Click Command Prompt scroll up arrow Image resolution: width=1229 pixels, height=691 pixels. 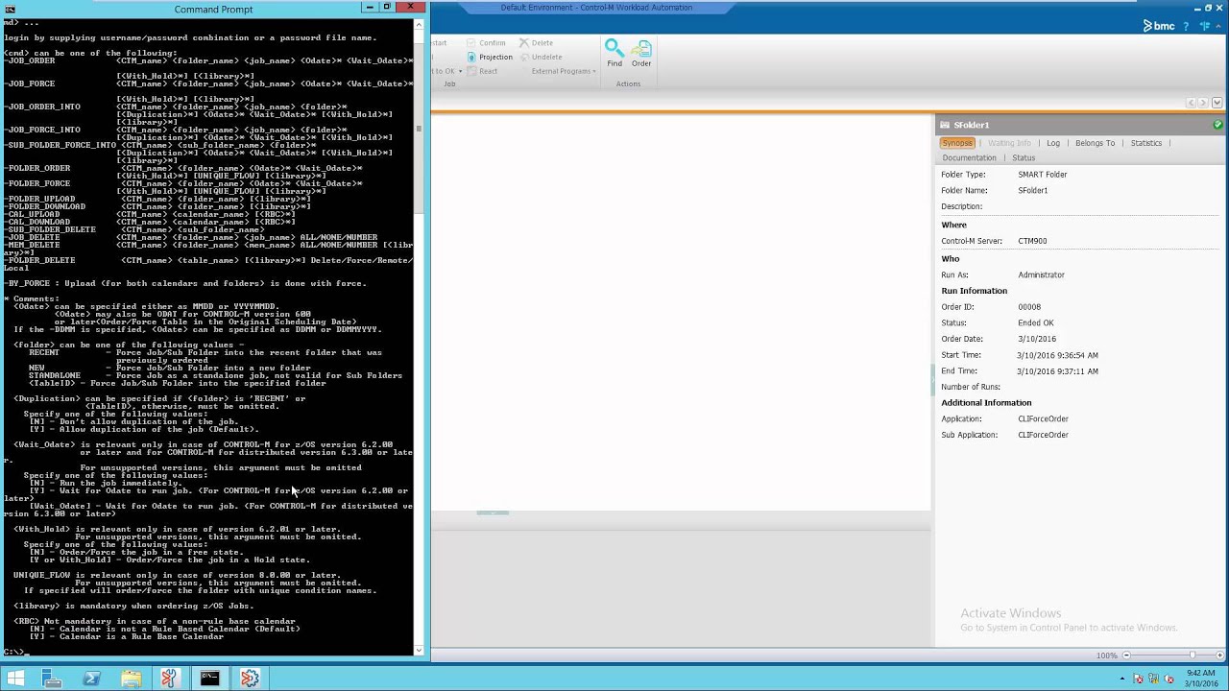point(419,24)
